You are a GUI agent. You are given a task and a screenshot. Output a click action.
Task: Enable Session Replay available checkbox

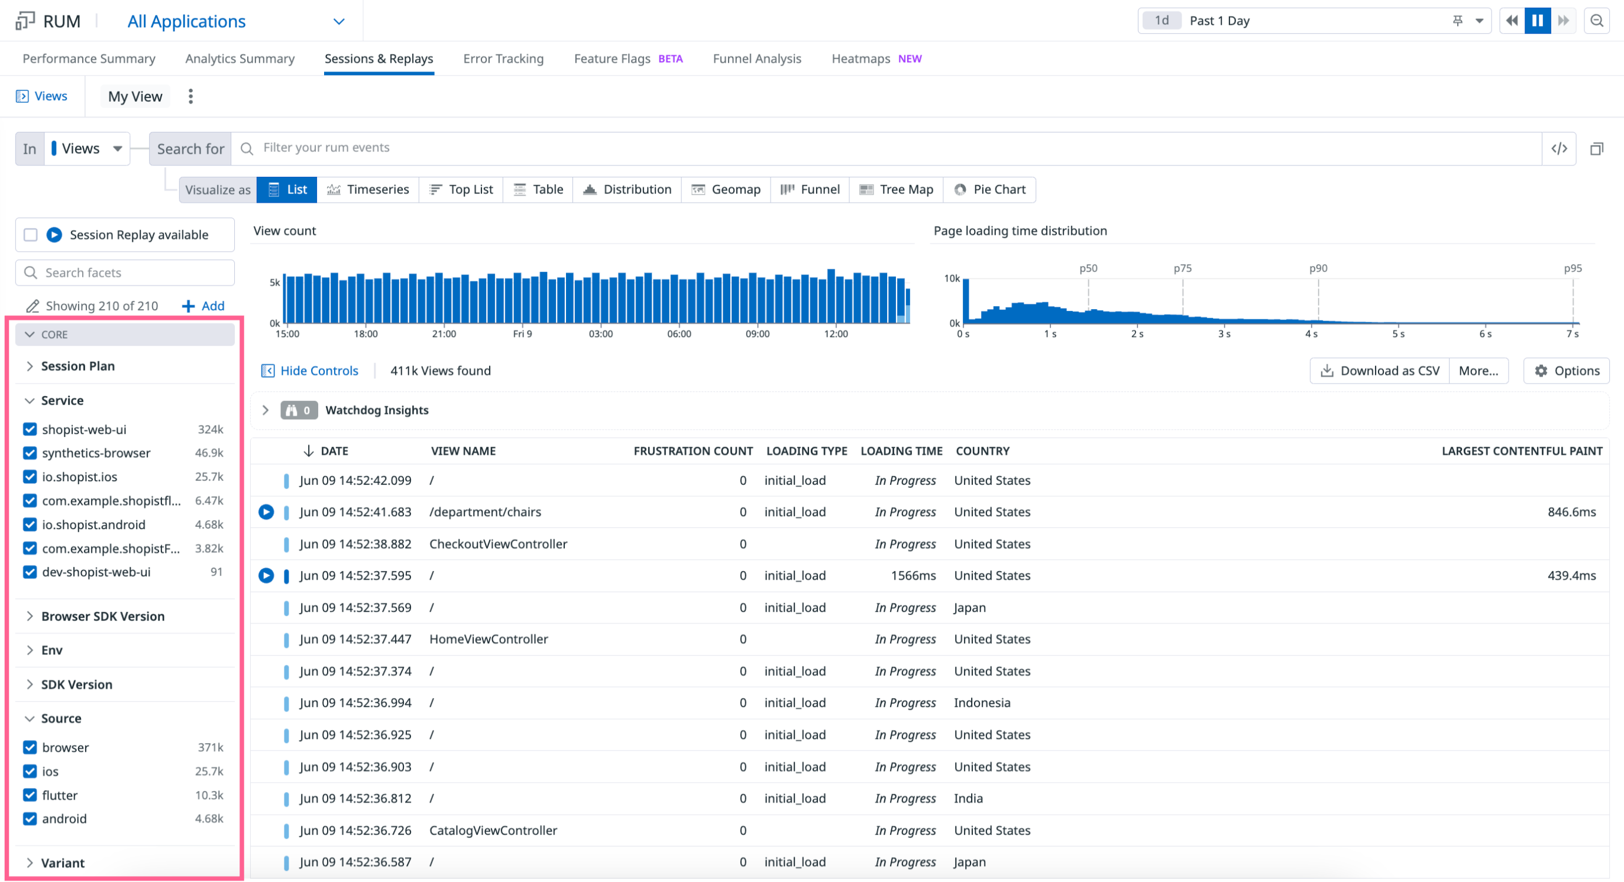point(30,235)
